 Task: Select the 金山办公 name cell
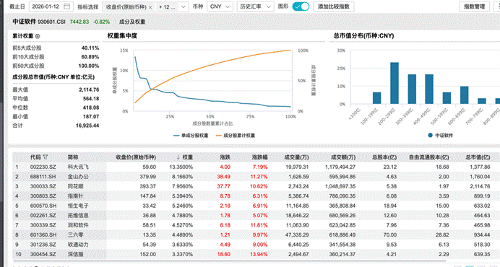(x=78, y=177)
